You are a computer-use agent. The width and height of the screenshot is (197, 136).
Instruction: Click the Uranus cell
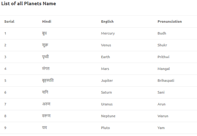(107, 104)
